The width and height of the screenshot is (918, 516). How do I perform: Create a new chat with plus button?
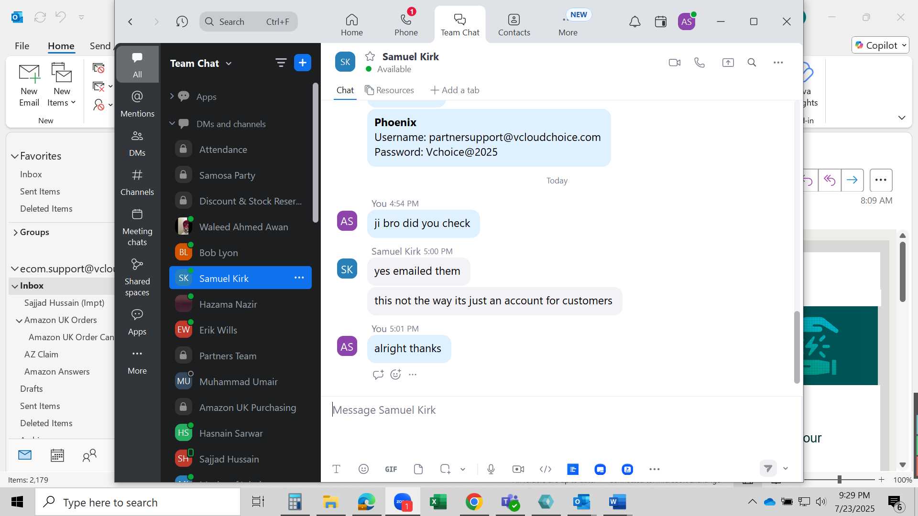[x=303, y=63]
